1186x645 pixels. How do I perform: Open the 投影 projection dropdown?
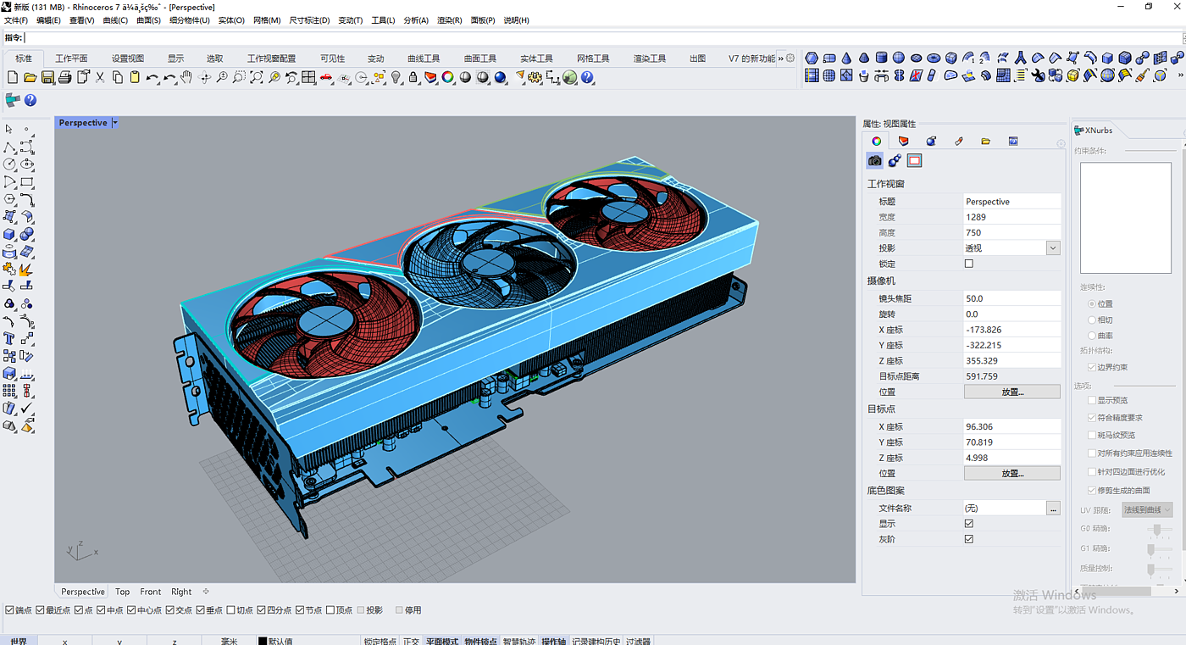click(1053, 248)
